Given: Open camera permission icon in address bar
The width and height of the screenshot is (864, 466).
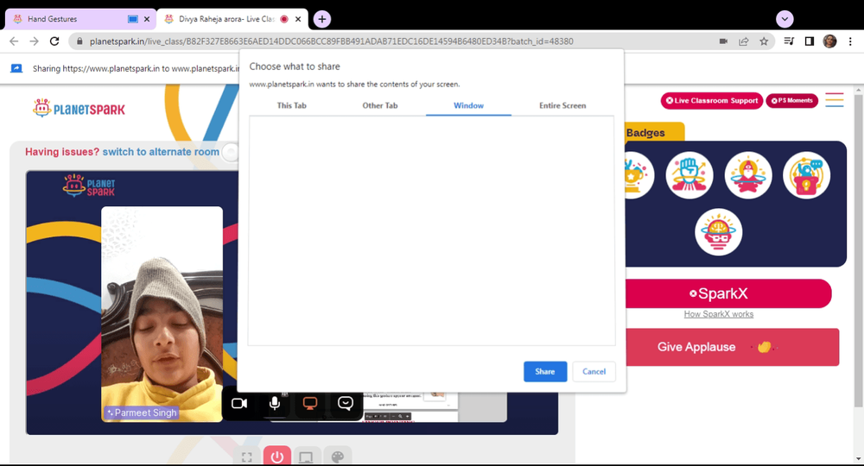Looking at the screenshot, I should tap(723, 41).
